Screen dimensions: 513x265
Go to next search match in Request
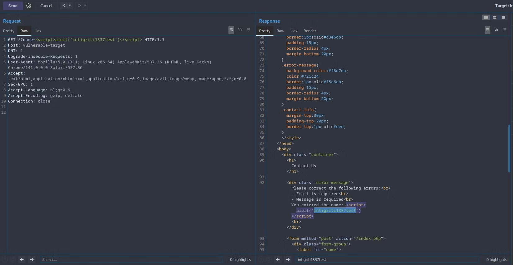(32, 259)
